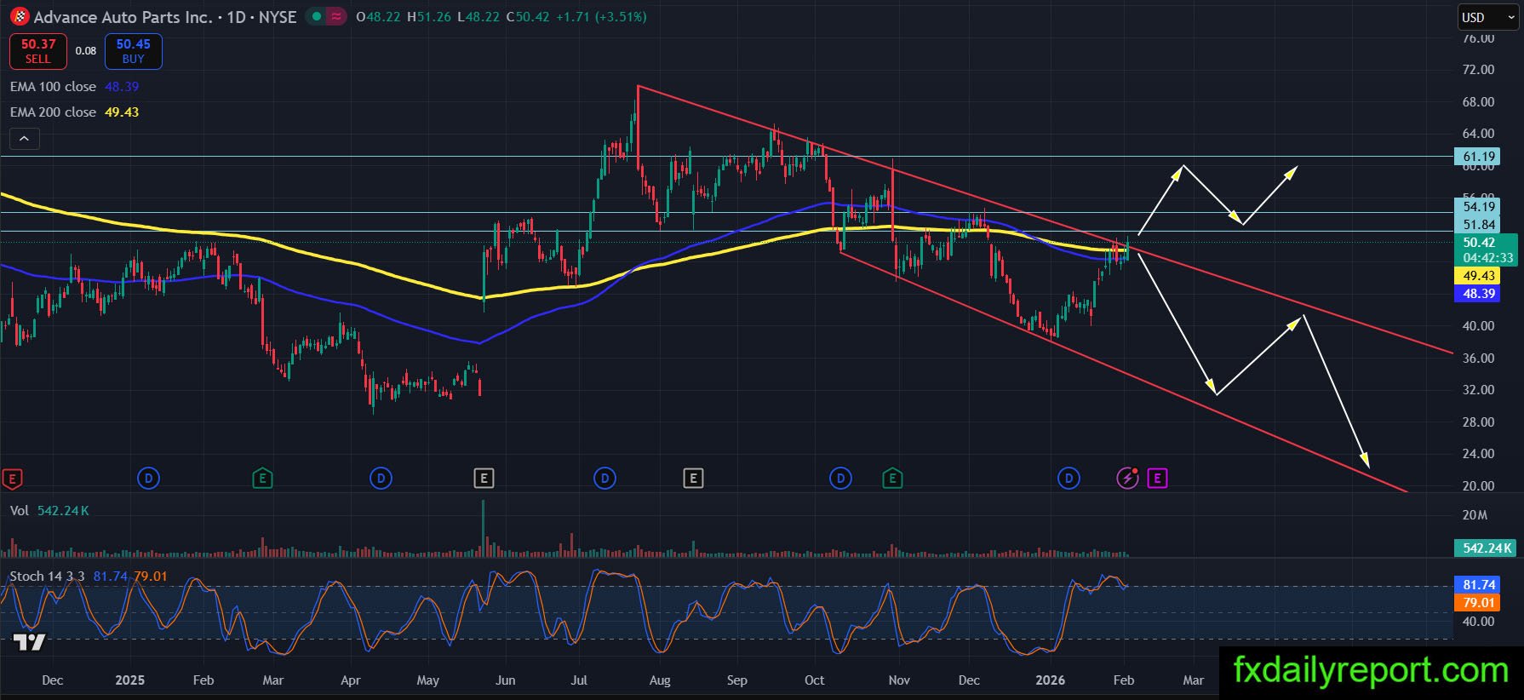Click the pink approximate-equal data icon
Screen dimensions: 1524x700
336,16
